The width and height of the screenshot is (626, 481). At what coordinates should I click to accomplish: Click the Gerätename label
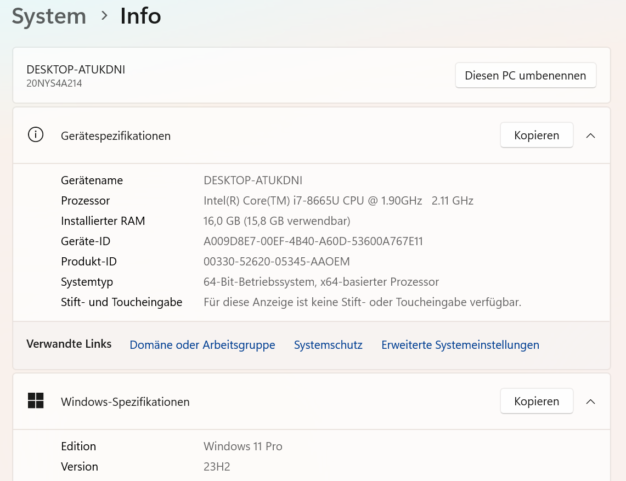pos(92,180)
